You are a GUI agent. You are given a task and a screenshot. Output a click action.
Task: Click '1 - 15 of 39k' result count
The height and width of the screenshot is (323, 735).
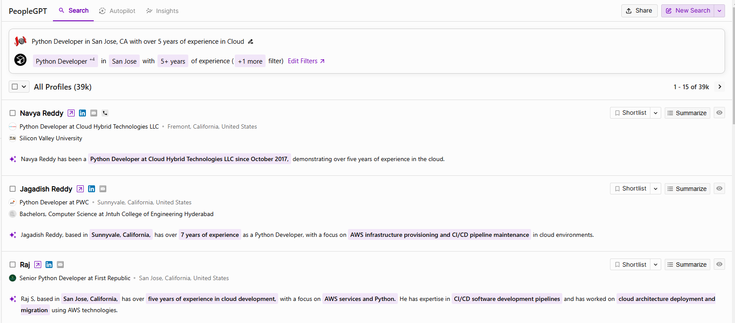[691, 87]
